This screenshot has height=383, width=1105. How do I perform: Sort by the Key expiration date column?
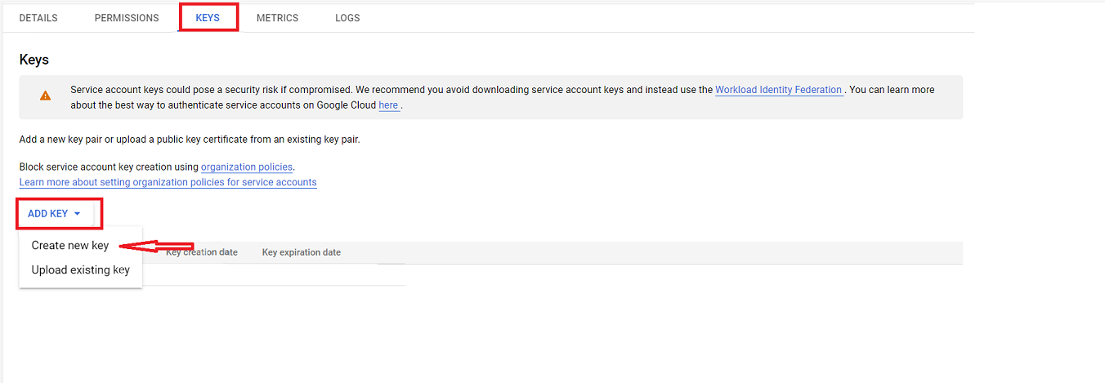click(302, 252)
